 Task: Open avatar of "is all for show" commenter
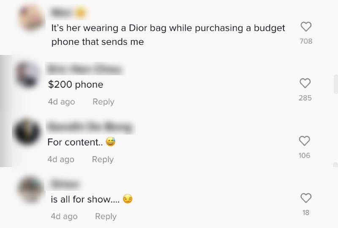point(30,190)
